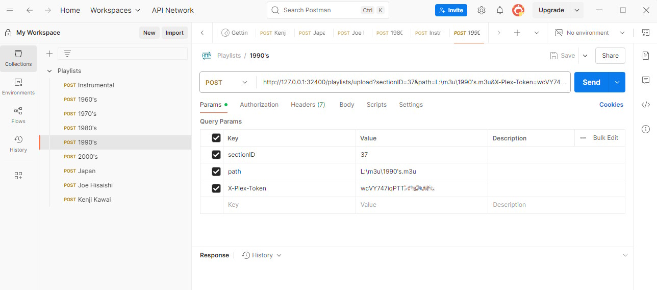Switch to the Body tab
Viewport: 657px width, 290px height.
coord(346,105)
